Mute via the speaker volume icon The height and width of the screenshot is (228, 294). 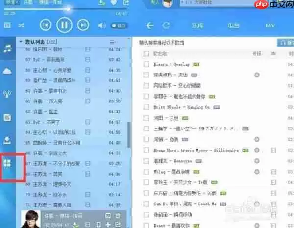click(x=102, y=25)
